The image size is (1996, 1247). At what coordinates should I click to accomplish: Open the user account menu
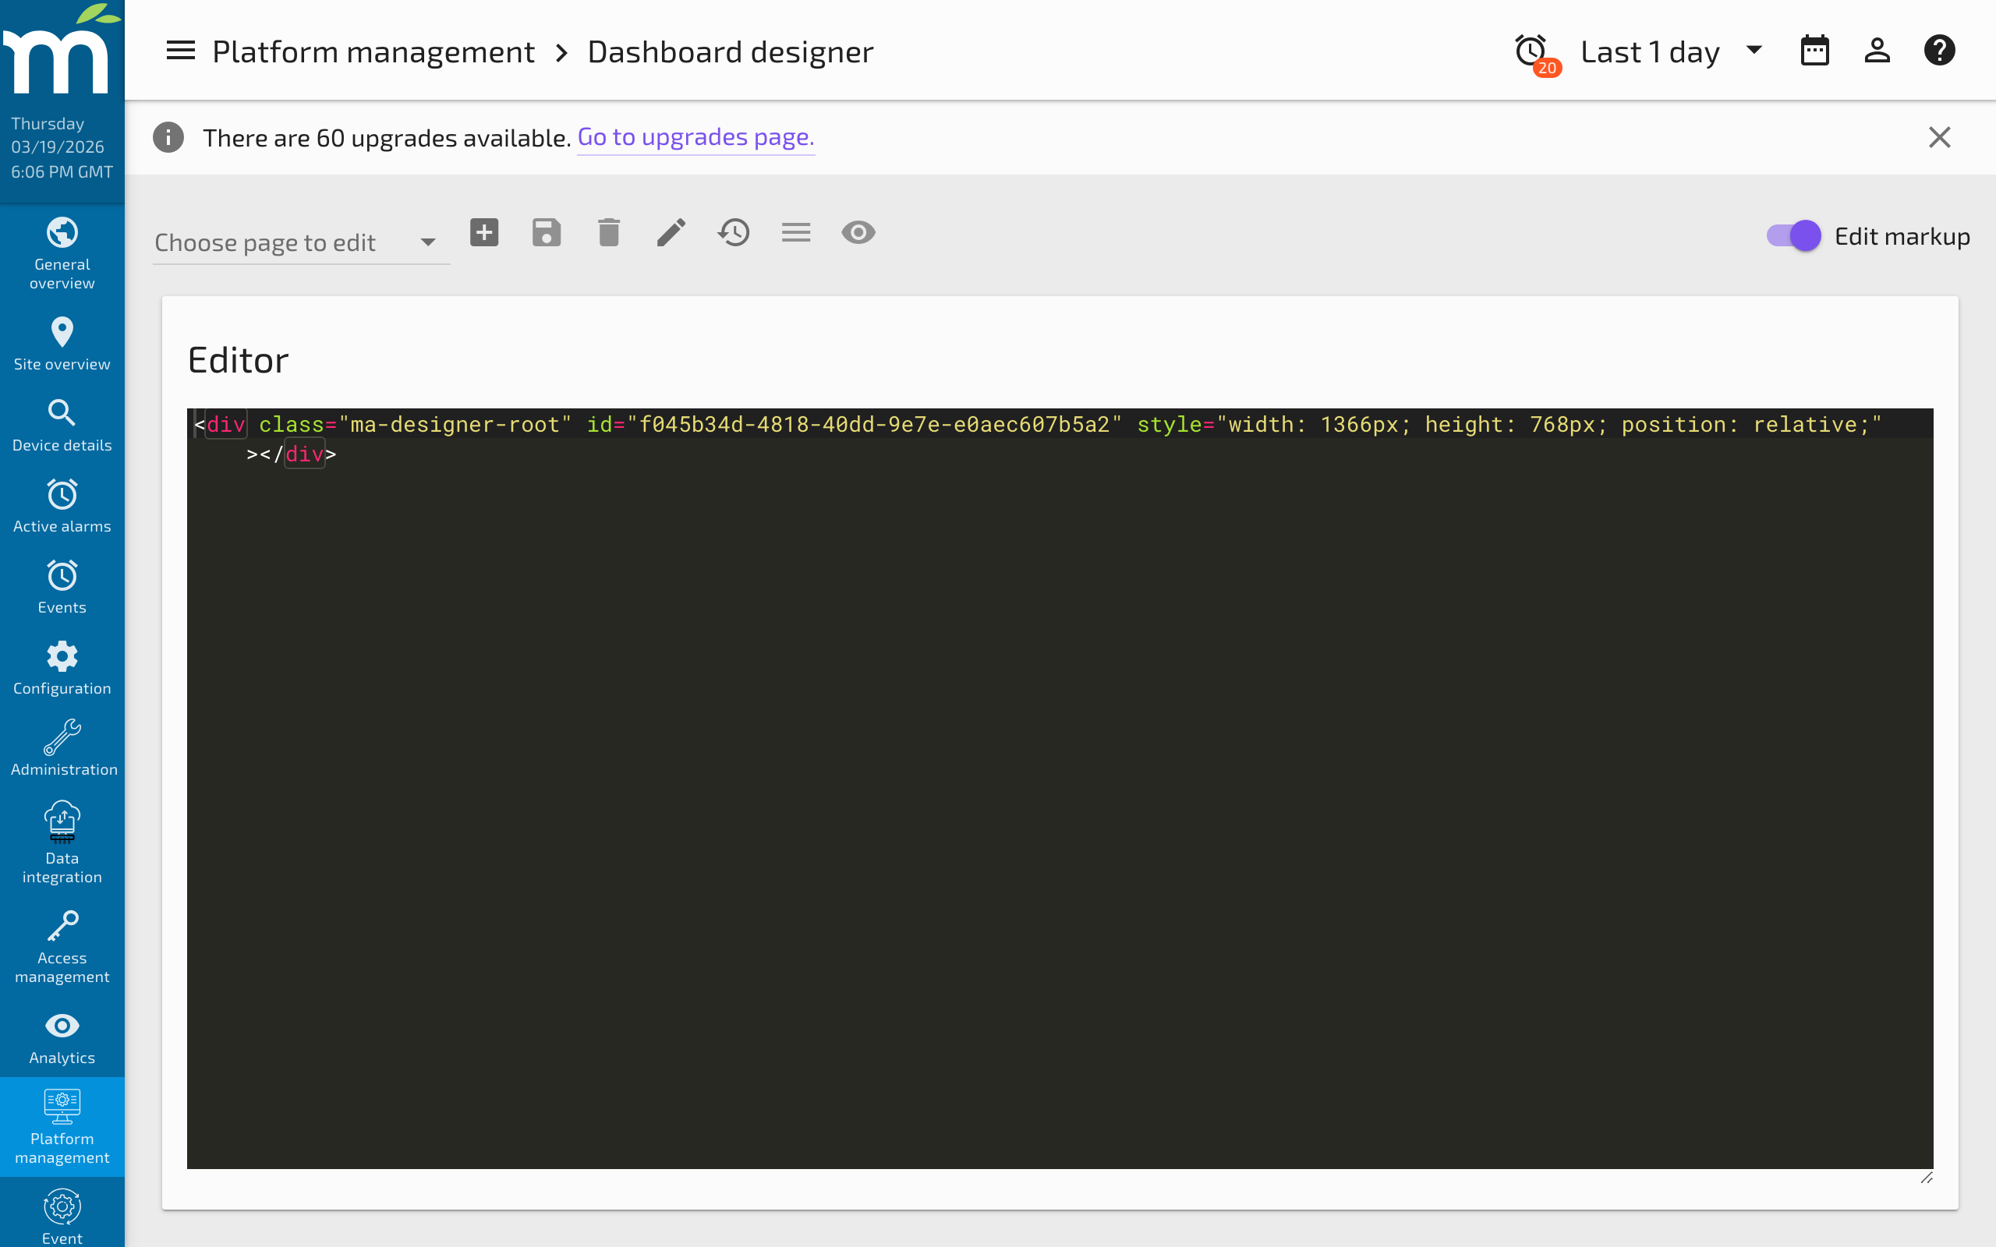tap(1877, 51)
